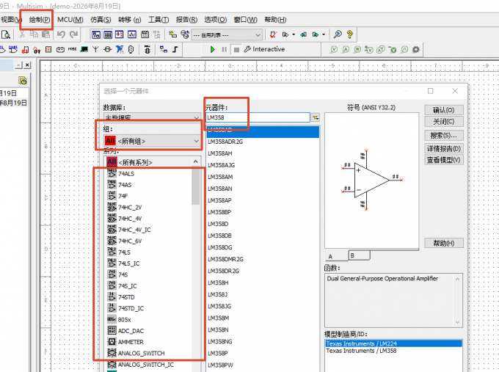Click the 查看模型(V) view model button
The width and height of the screenshot is (499, 372).
(x=444, y=160)
